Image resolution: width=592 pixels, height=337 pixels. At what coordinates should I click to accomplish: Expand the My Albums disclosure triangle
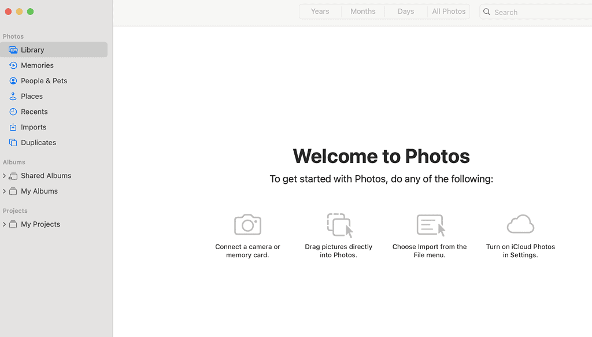(x=4, y=191)
